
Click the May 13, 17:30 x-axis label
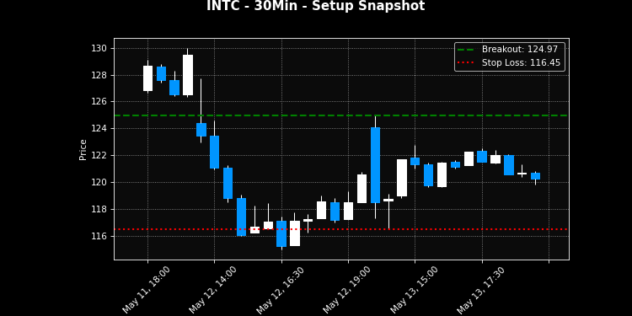[481, 289]
